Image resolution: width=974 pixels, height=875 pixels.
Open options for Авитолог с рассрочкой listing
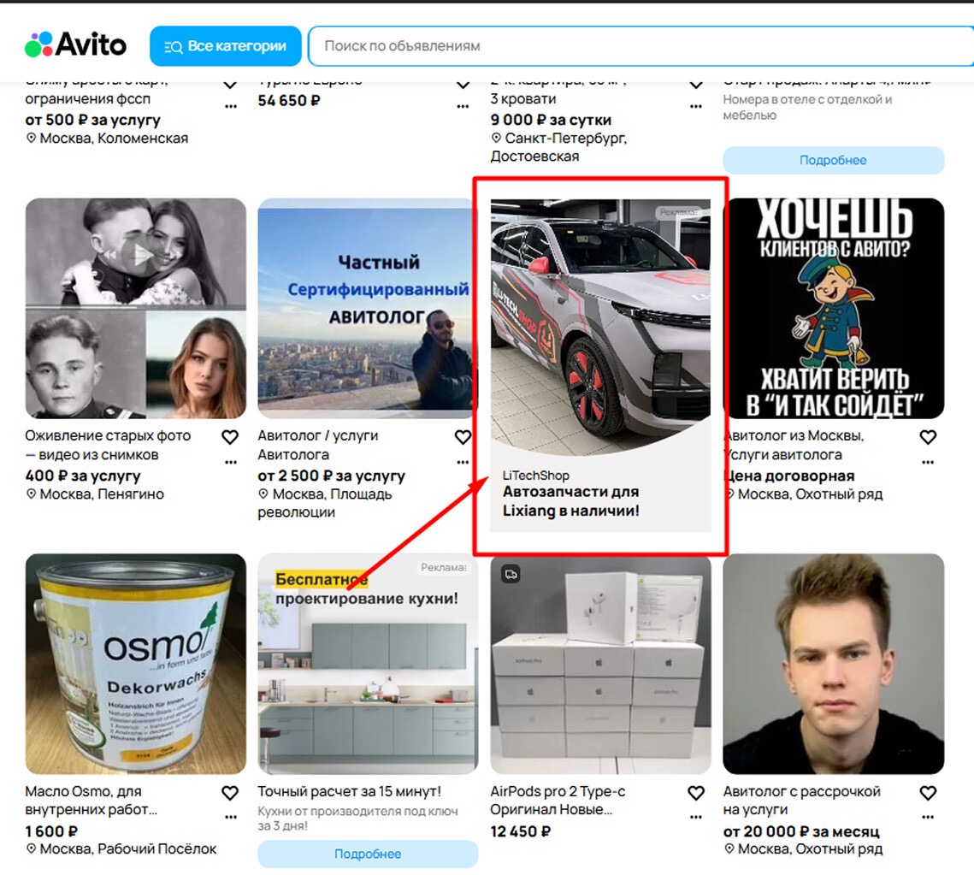tap(928, 818)
